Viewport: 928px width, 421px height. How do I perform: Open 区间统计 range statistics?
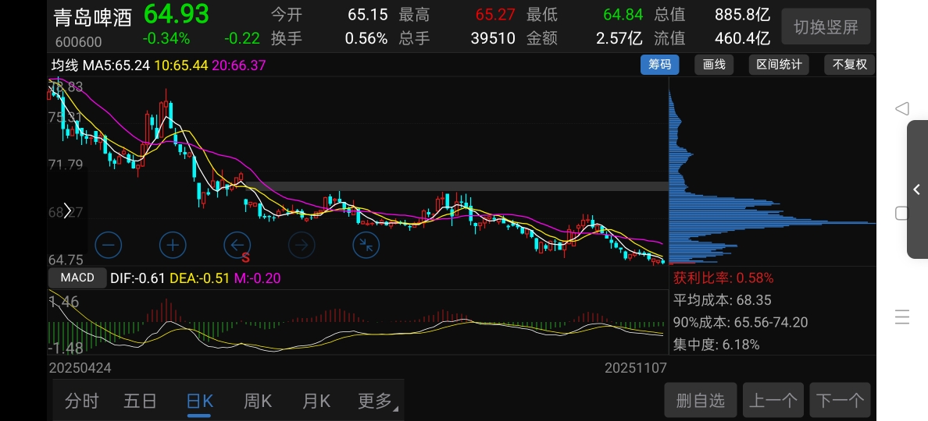coord(779,65)
